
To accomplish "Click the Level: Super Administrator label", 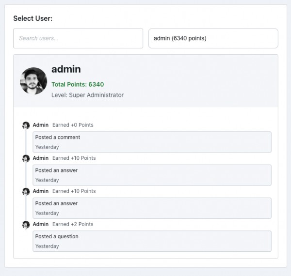I will (87, 95).
